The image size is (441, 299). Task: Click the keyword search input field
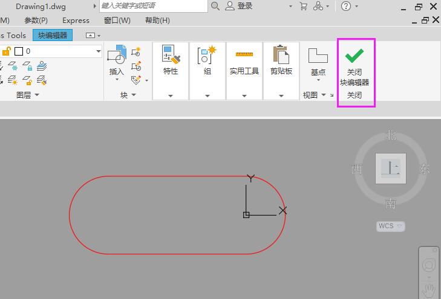point(153,6)
